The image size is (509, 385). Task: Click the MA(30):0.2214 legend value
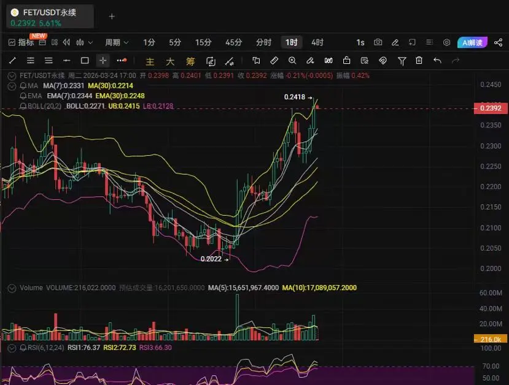(x=111, y=86)
